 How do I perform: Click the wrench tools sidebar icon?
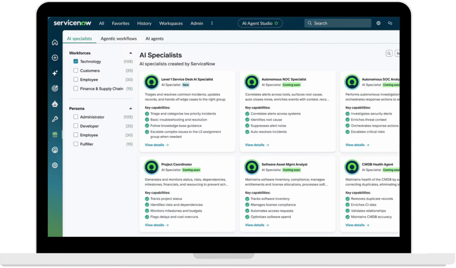coord(55,119)
